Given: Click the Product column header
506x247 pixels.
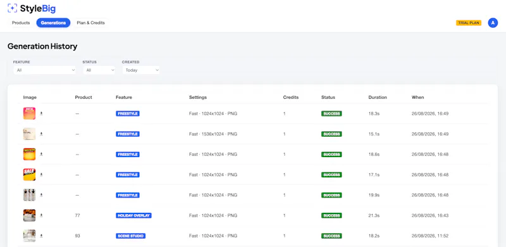Looking at the screenshot, I should [x=83, y=98].
